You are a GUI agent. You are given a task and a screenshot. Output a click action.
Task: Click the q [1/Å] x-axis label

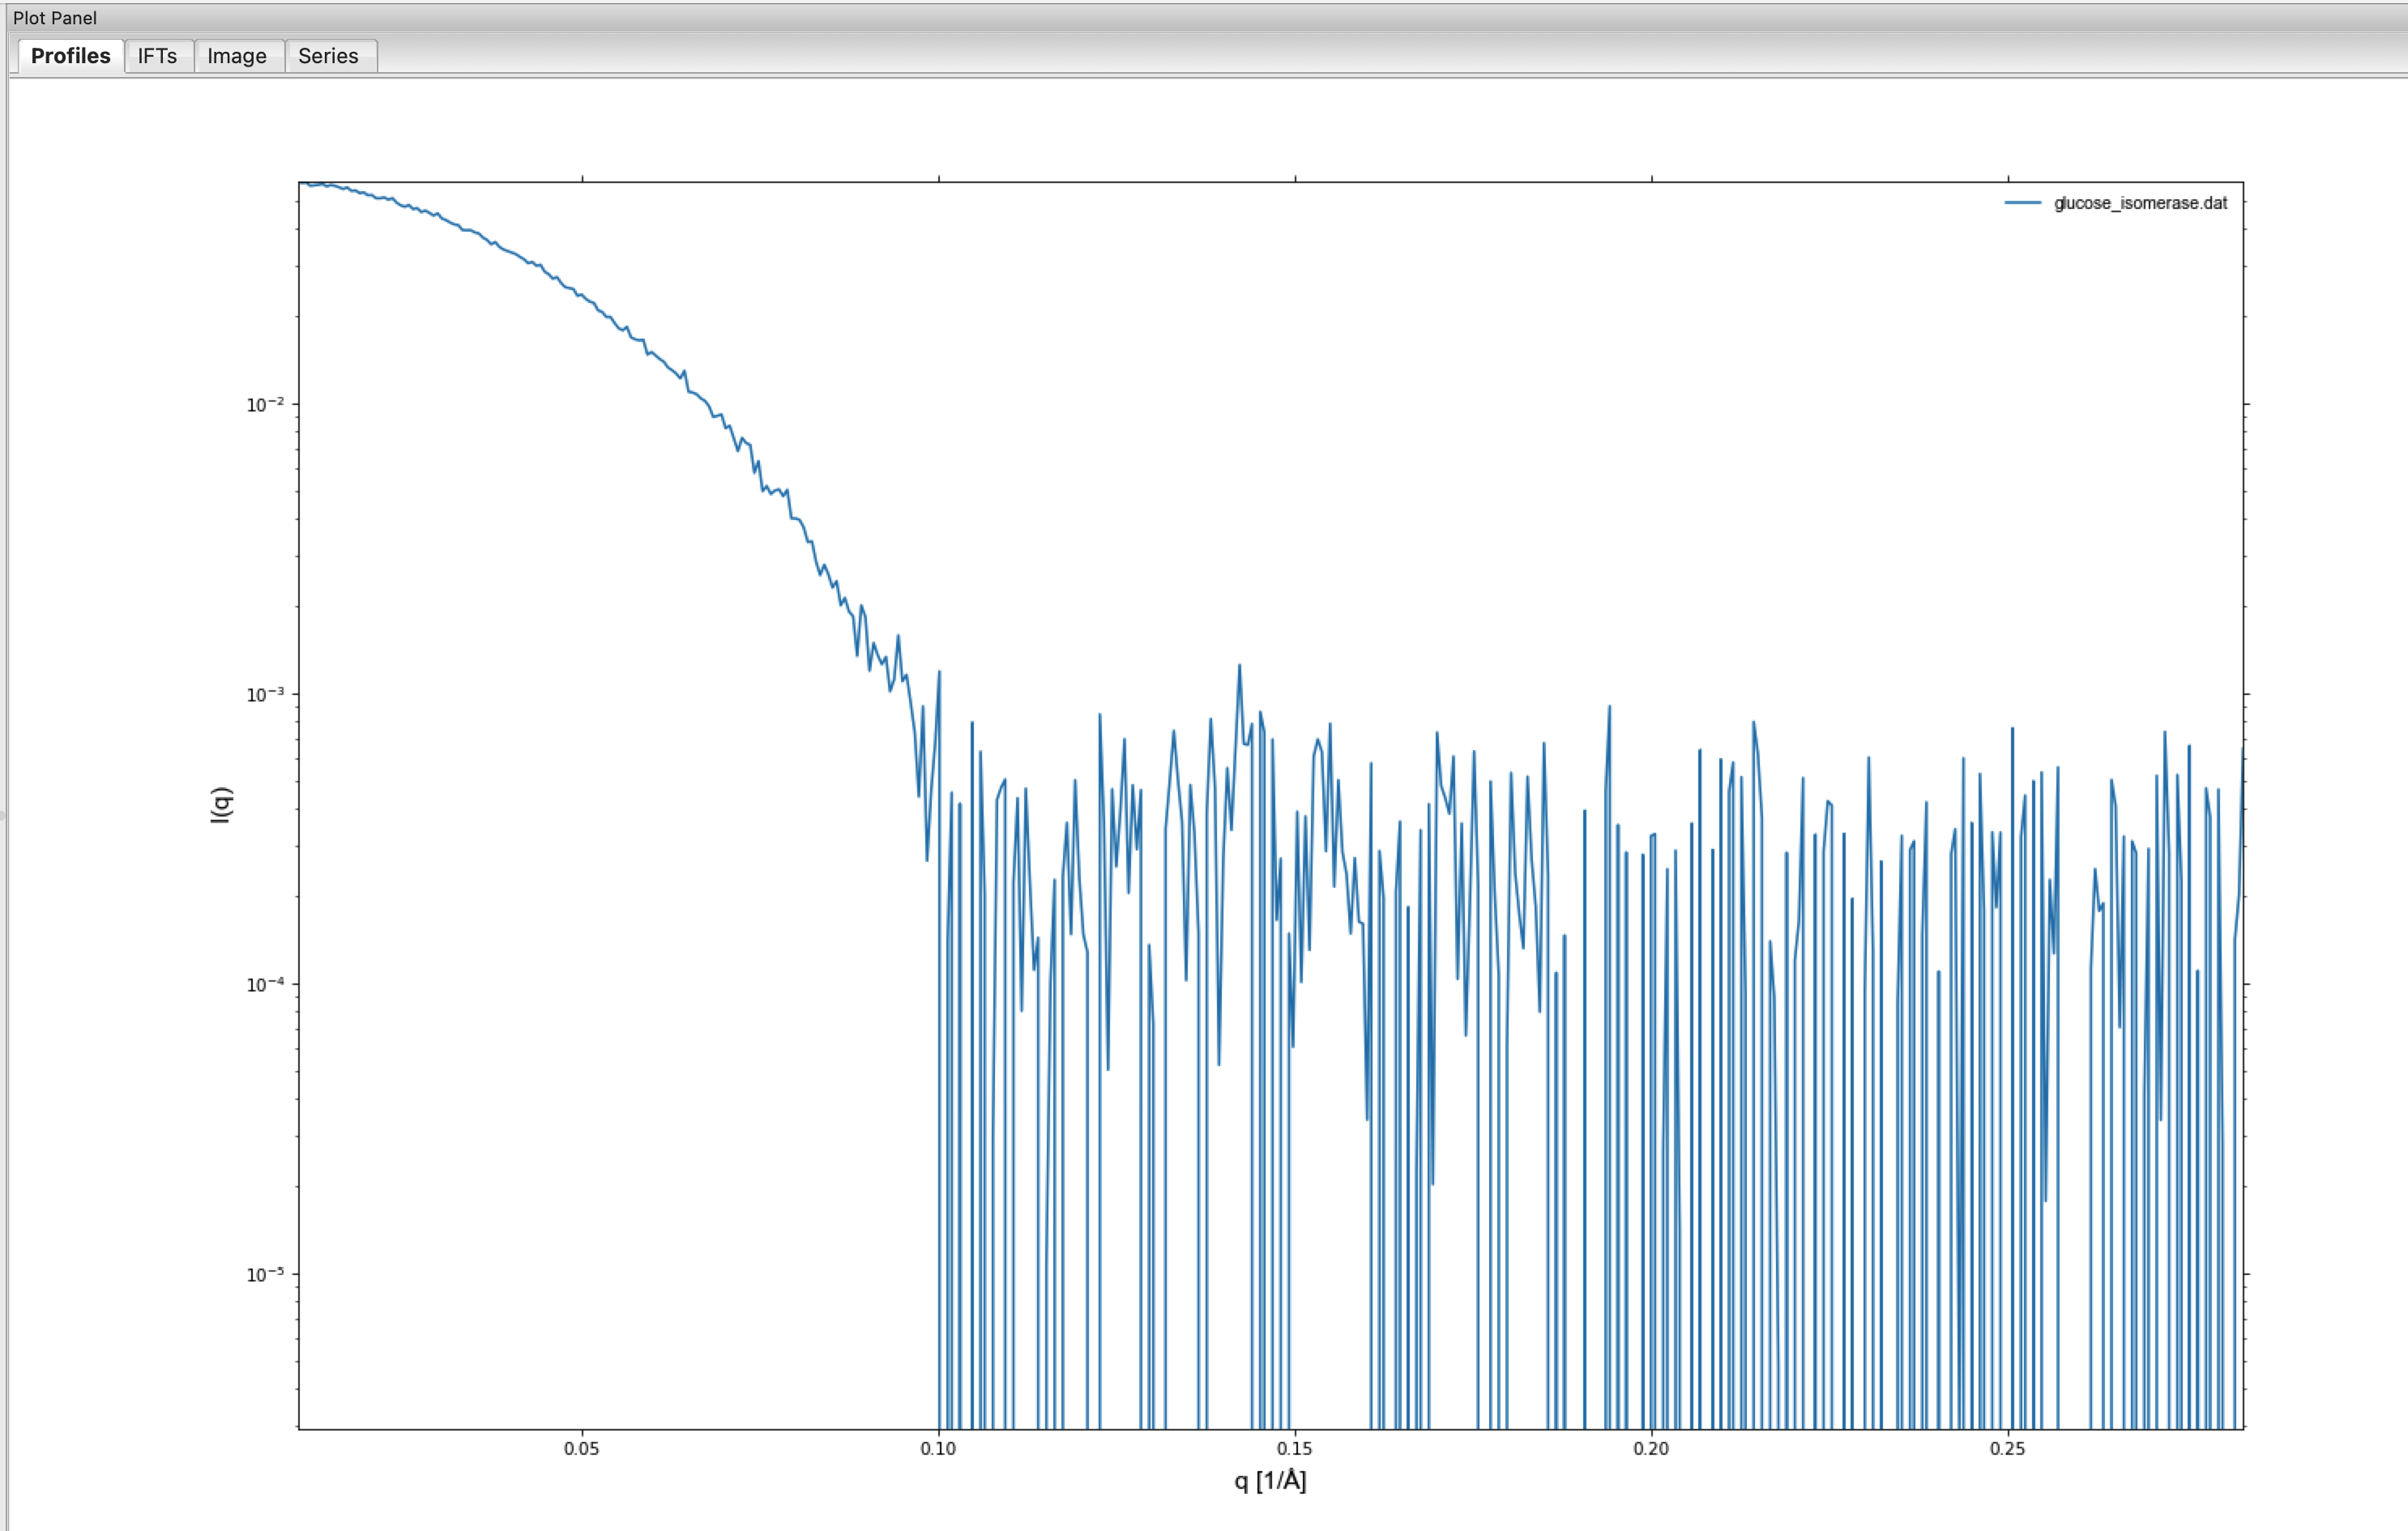(x=1269, y=1480)
